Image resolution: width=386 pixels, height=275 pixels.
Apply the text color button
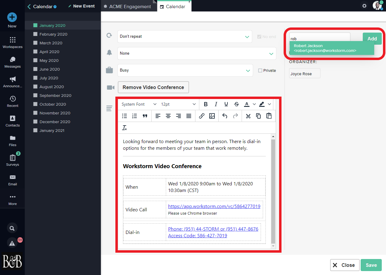[x=247, y=104]
